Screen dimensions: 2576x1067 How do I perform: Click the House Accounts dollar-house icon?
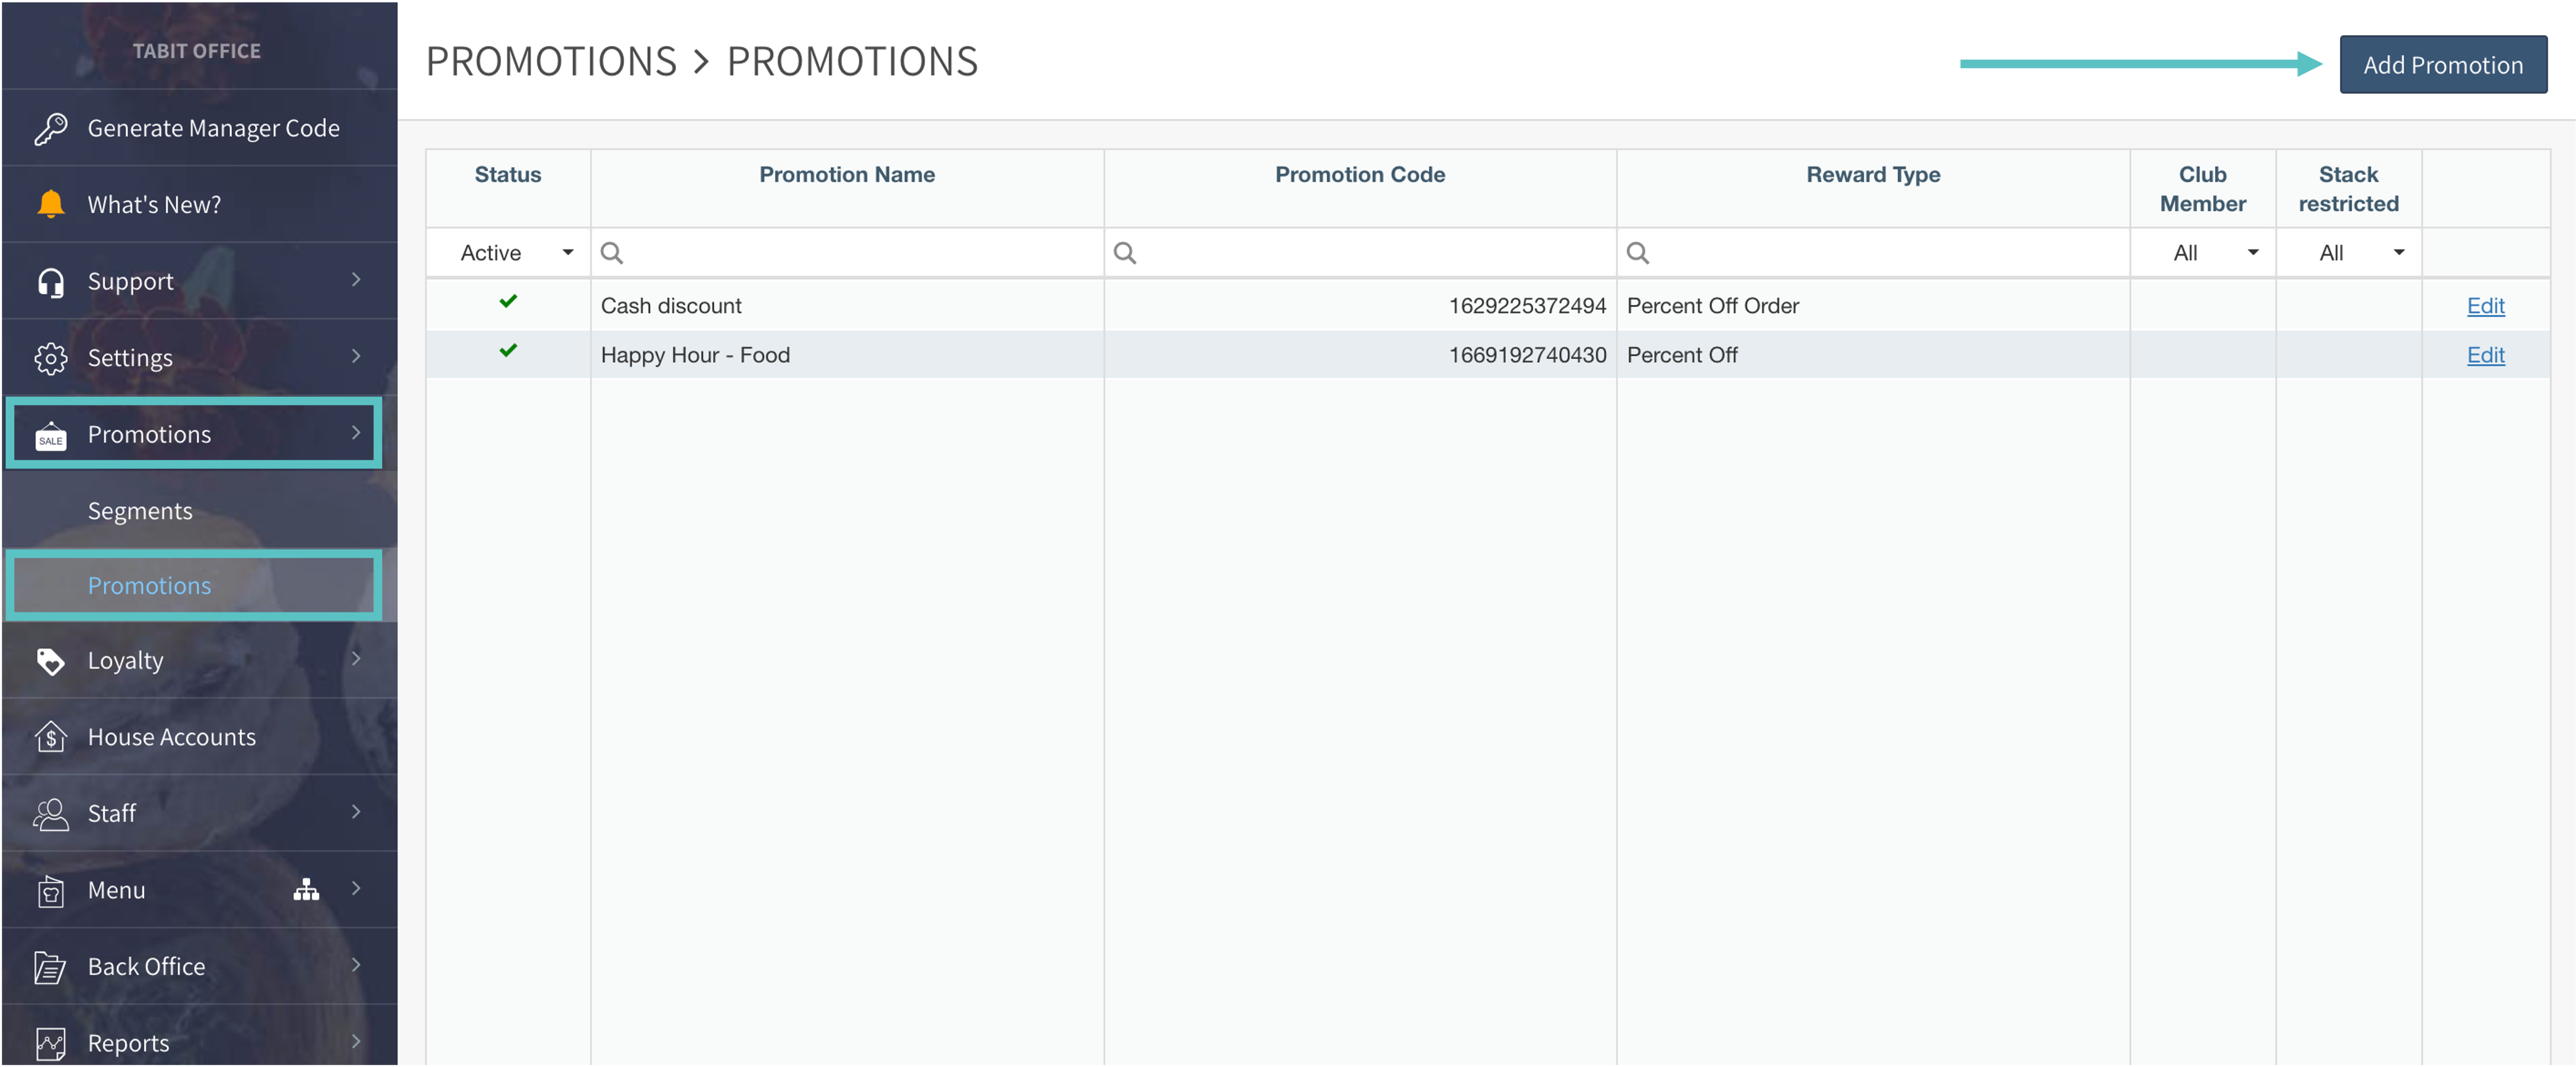50,737
